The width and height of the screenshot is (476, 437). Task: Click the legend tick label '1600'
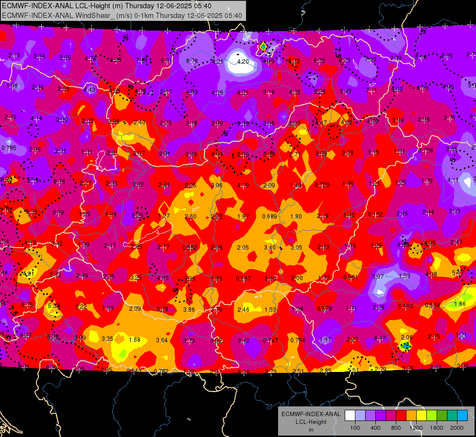[437, 428]
